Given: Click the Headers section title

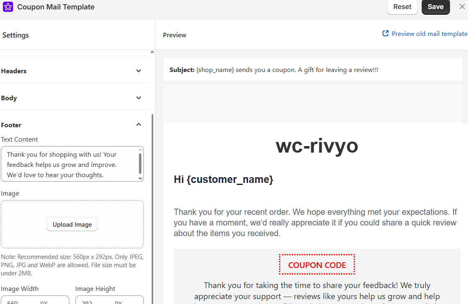Looking at the screenshot, I should pyautogui.click(x=14, y=71).
